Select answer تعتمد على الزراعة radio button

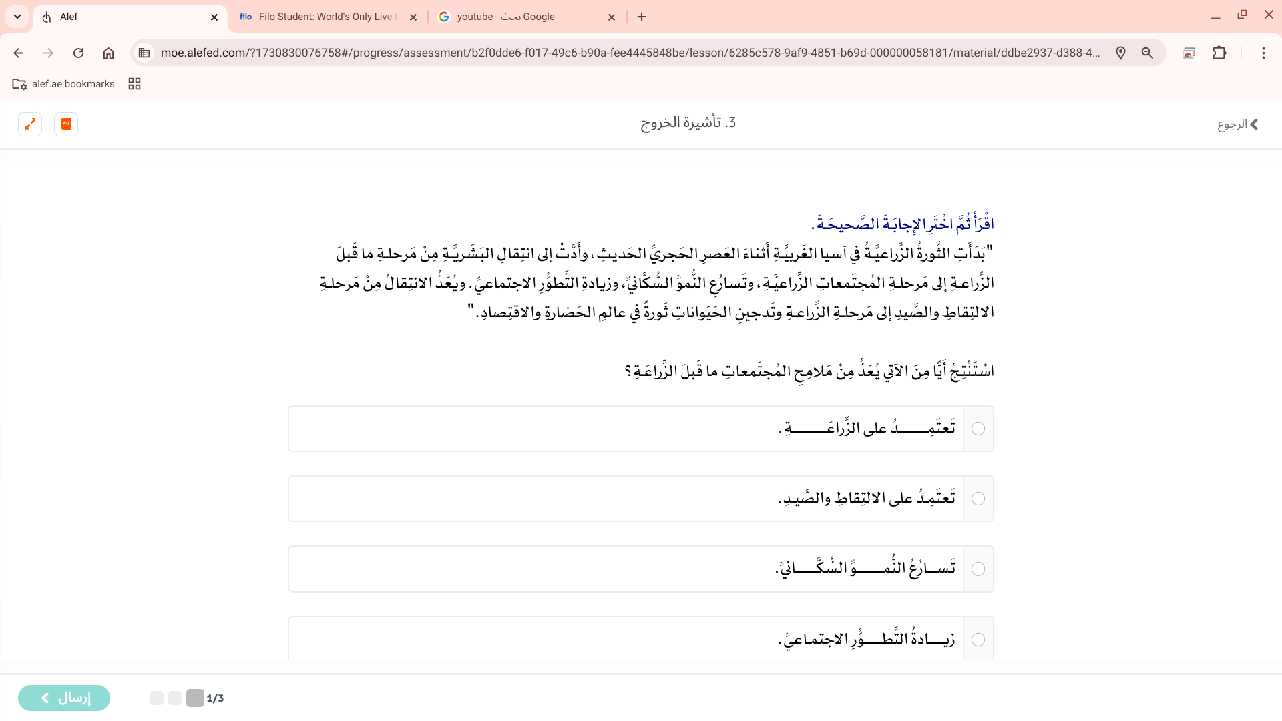978,429
